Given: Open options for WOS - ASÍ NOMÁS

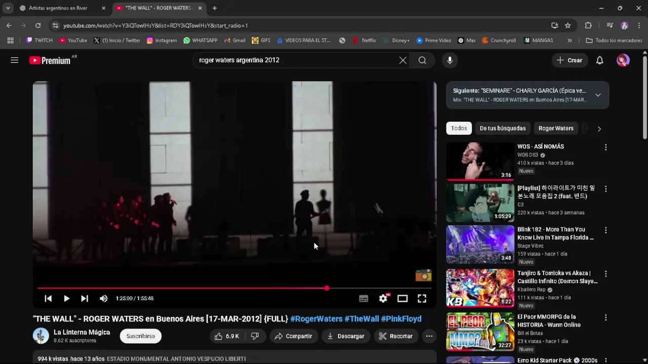Looking at the screenshot, I should tap(605, 148).
